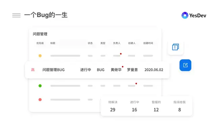Click the 一个Bug的一生 page title
Screen dimensions: 216x121
click(46, 15)
